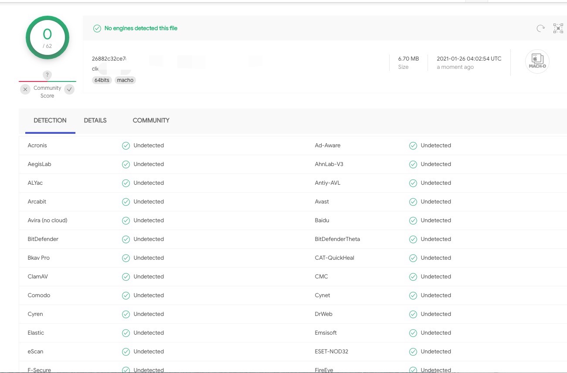Click the 2021-01-26 04:02:54 UTC timestamp
Viewport: 567px width, 373px height.
click(x=469, y=59)
